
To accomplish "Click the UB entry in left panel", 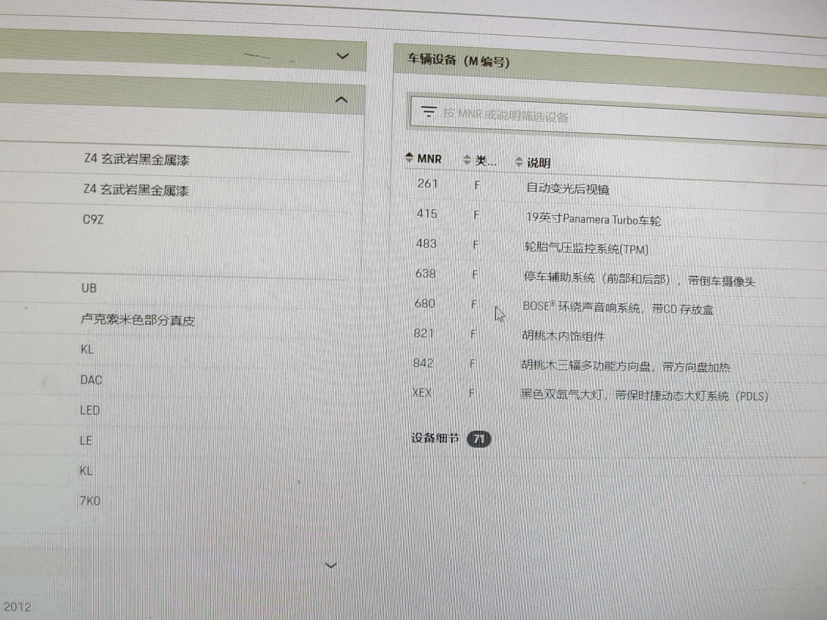I will click(89, 288).
